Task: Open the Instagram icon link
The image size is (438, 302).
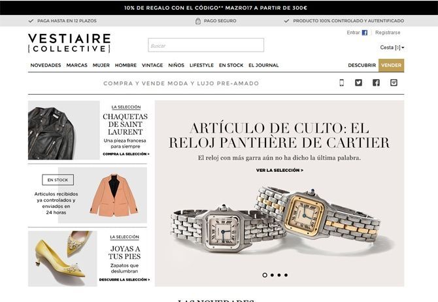Action: coord(394,83)
